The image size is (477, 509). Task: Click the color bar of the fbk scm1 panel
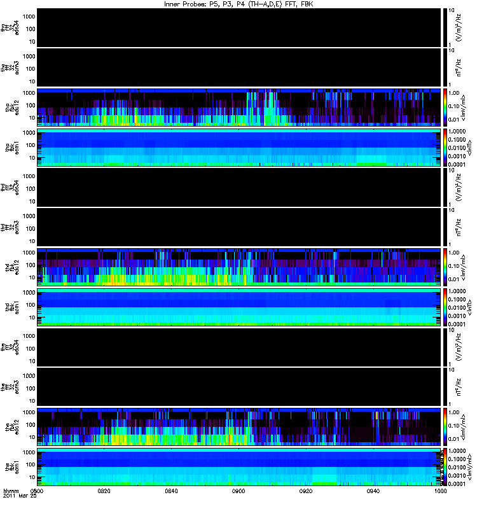tap(445, 467)
